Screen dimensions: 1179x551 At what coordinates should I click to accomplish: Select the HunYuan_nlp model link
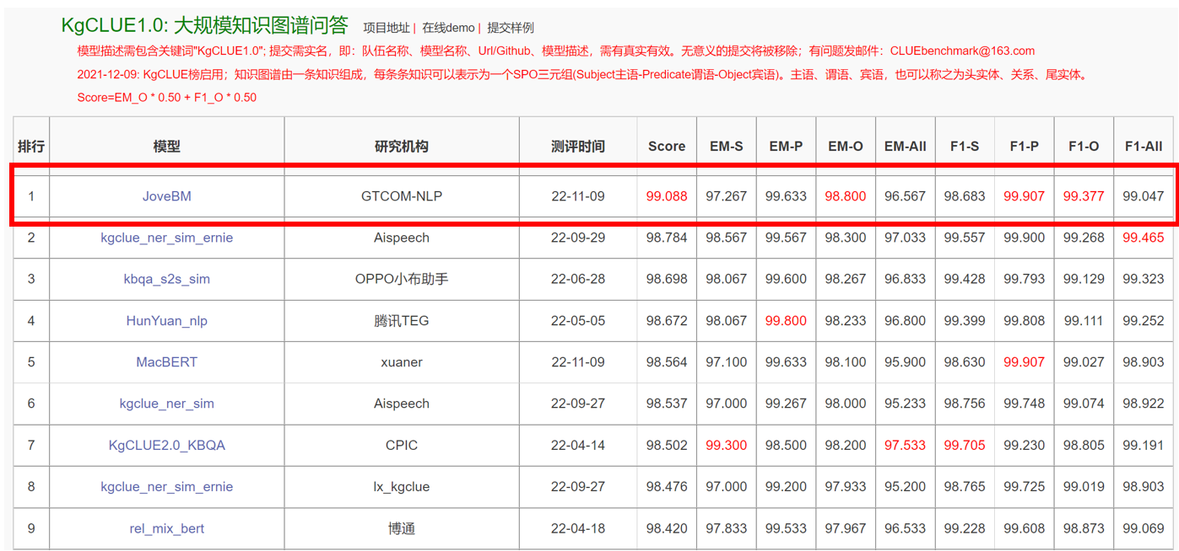point(166,321)
